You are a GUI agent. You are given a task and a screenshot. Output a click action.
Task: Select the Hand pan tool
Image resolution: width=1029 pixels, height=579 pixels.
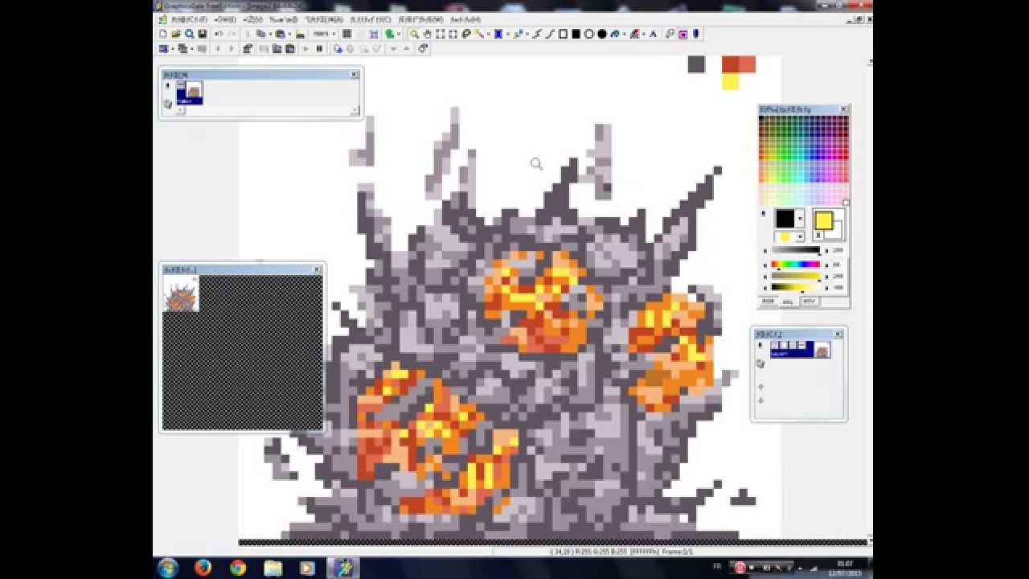click(x=427, y=34)
